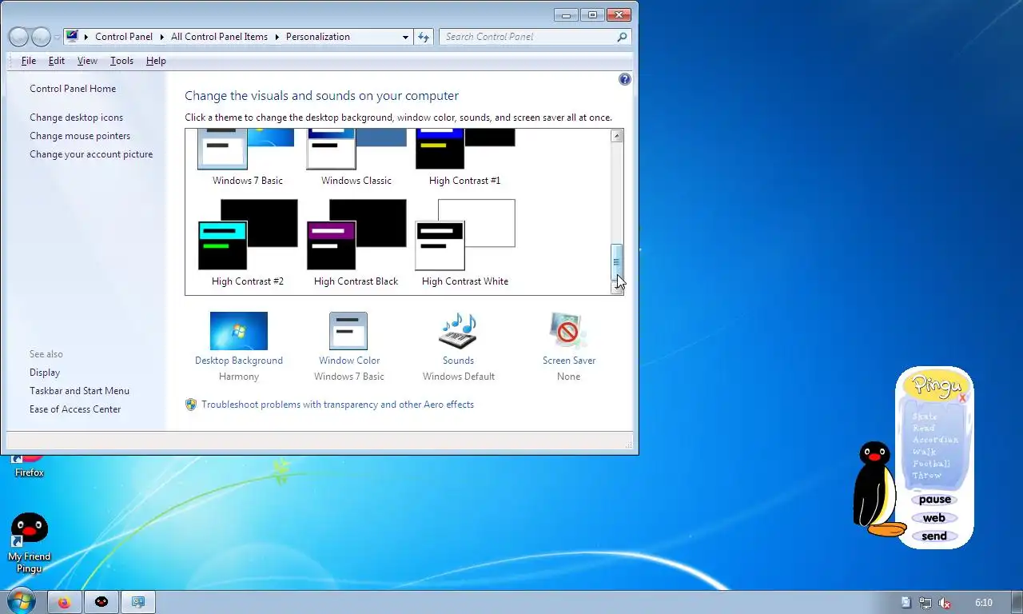Click the theme list scroll-up arrow
Screen dimensions: 1023x614
(x=616, y=136)
